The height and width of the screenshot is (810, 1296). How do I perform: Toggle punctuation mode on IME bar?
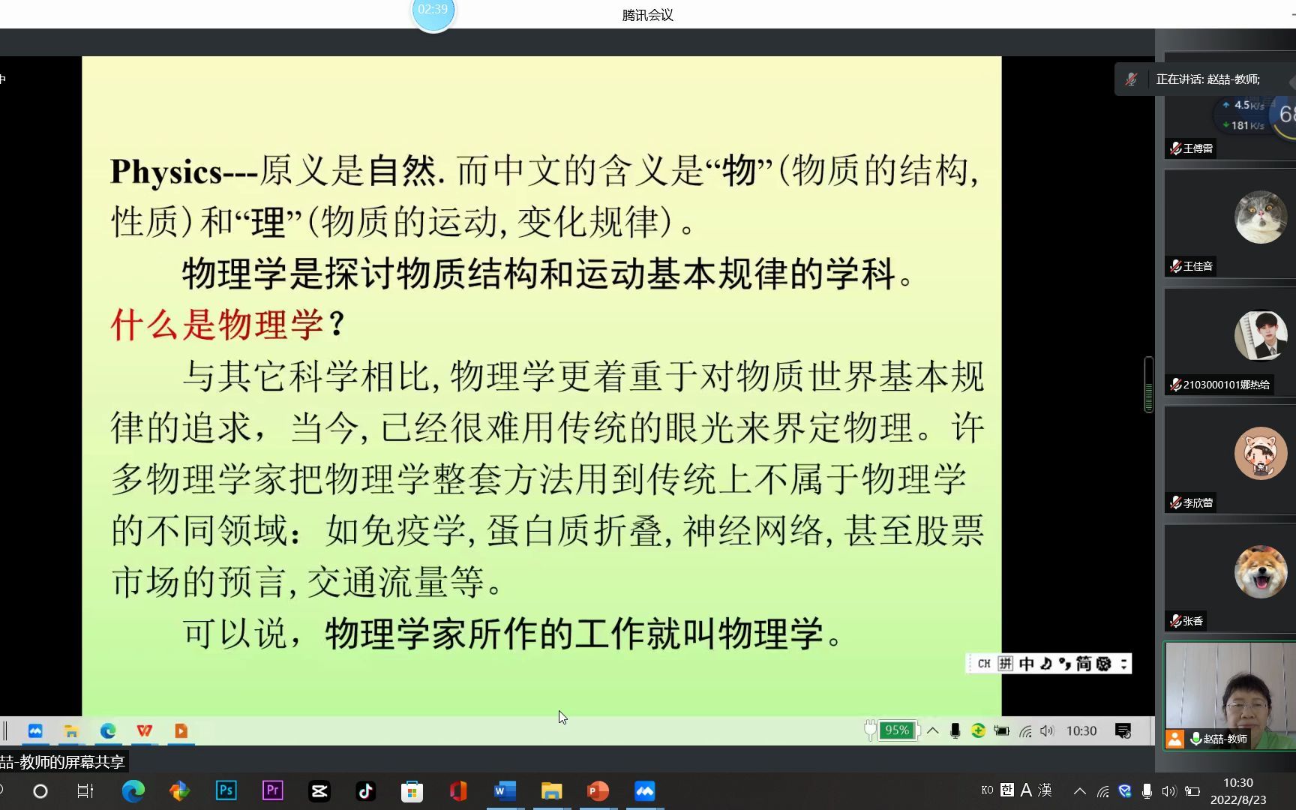1064,664
